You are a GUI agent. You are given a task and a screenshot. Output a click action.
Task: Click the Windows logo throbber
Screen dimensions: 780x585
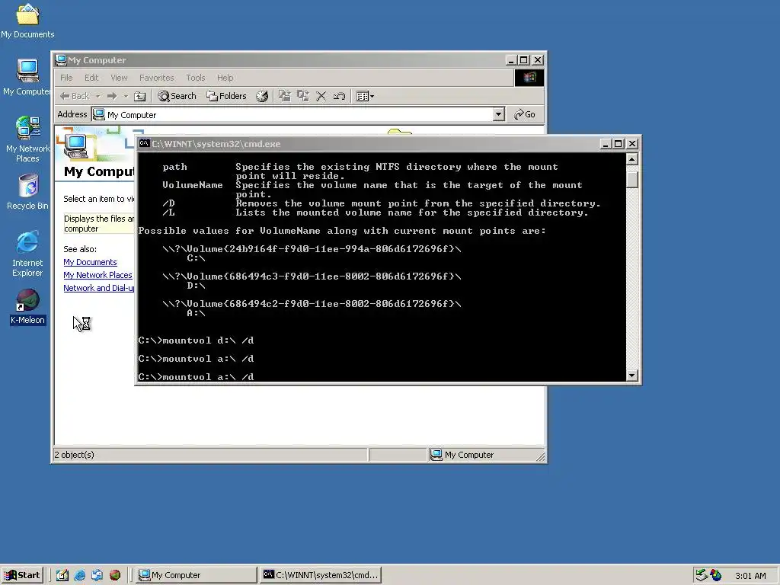coord(529,78)
